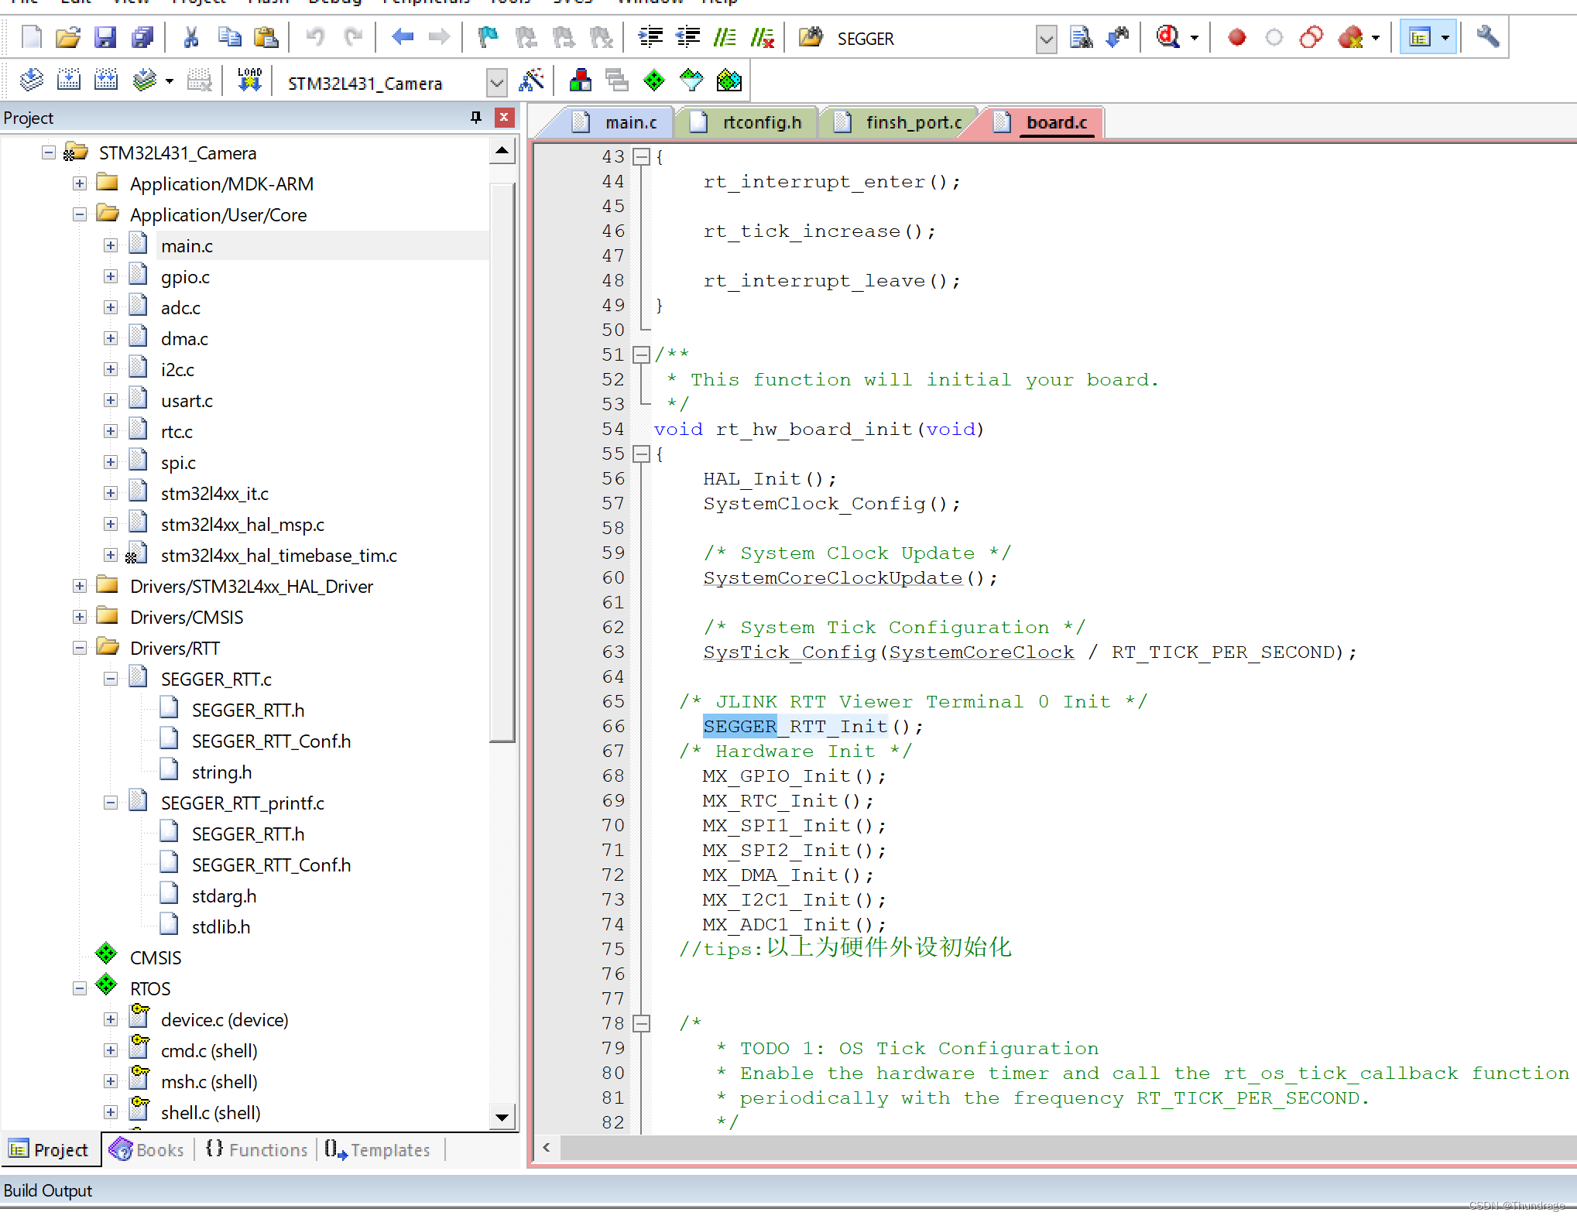Close the Project panel
The width and height of the screenshot is (1577, 1219).
(504, 117)
